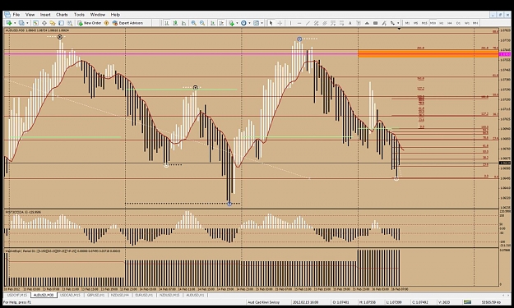The height and width of the screenshot is (308, 514).
Task: Toggle the Terminal panel icon
Action: tap(61, 23)
